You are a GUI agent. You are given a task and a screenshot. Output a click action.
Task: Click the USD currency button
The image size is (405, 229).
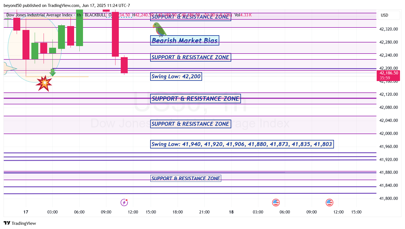[388, 15]
